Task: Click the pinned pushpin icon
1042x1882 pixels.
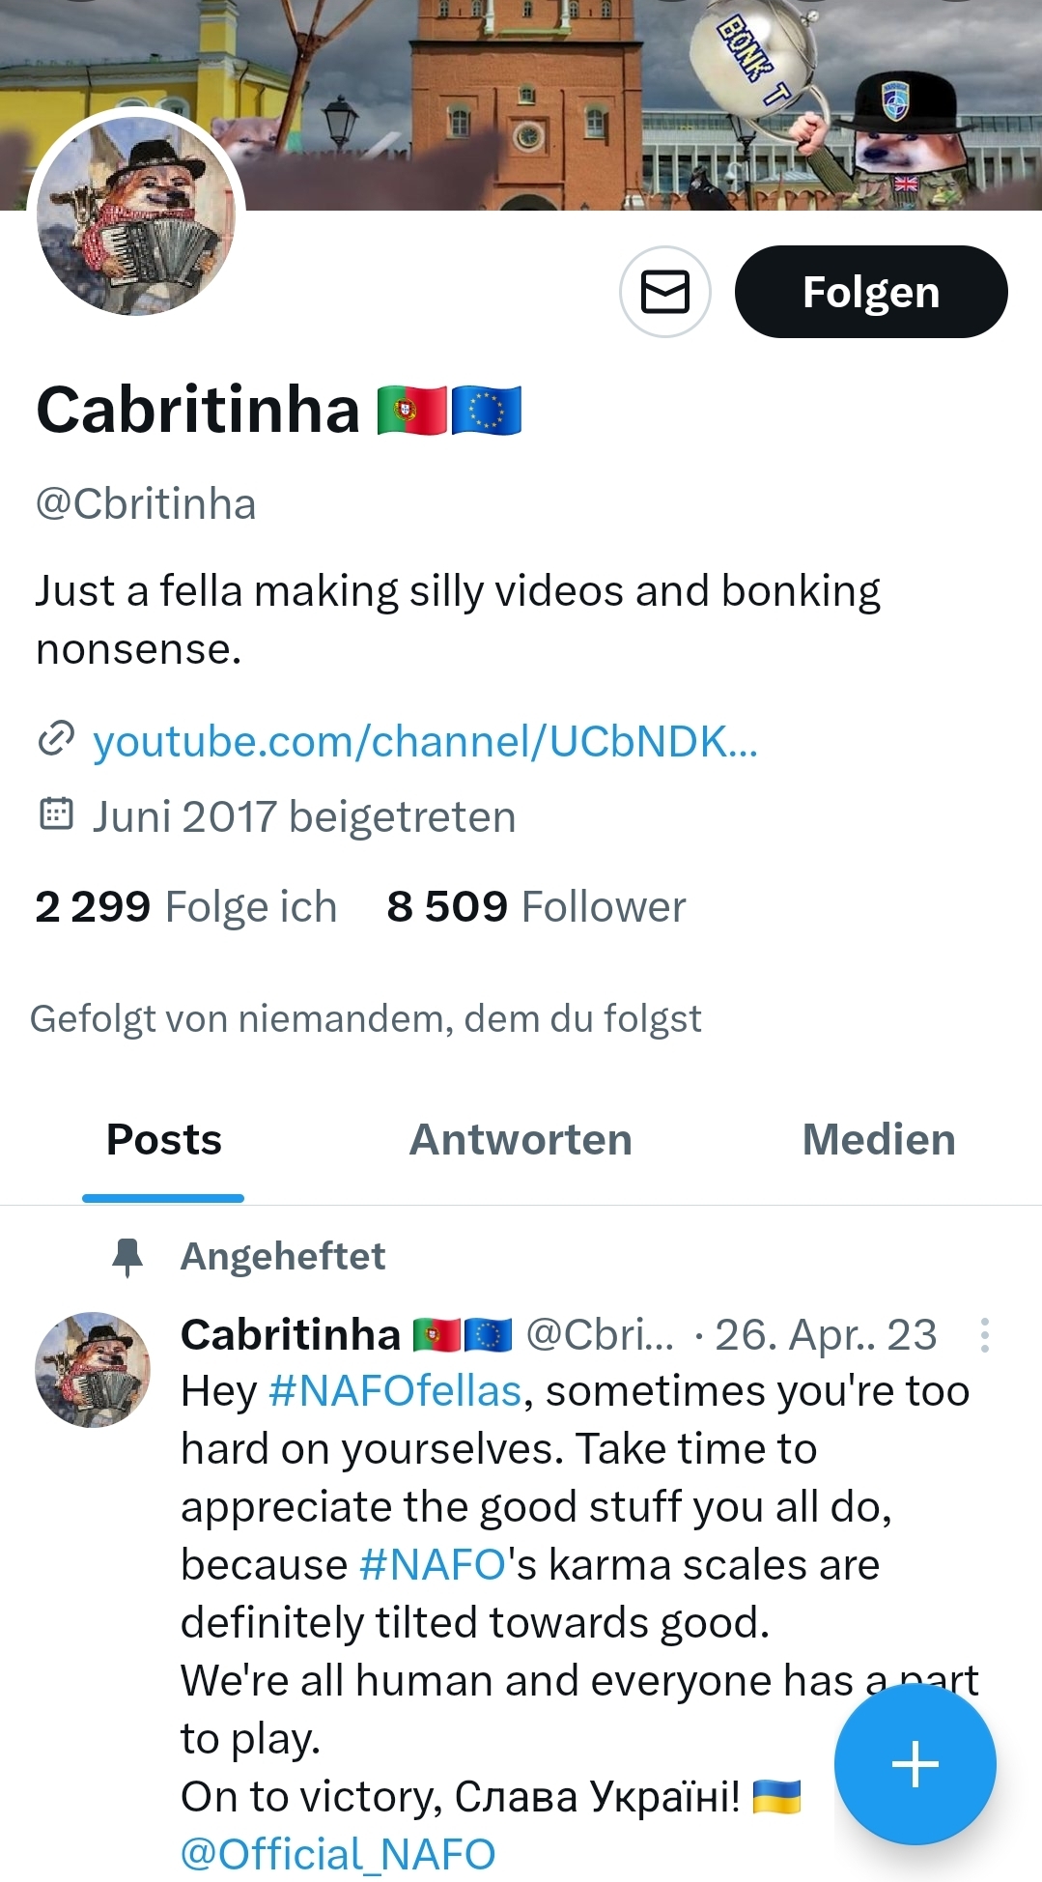Action: click(127, 1257)
